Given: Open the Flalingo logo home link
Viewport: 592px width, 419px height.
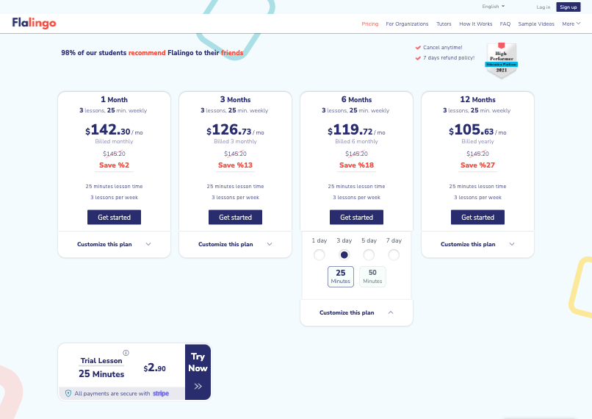Looking at the screenshot, I should click(x=34, y=23).
